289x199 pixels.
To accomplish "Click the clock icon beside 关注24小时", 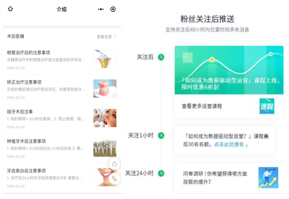I will [161, 173].
